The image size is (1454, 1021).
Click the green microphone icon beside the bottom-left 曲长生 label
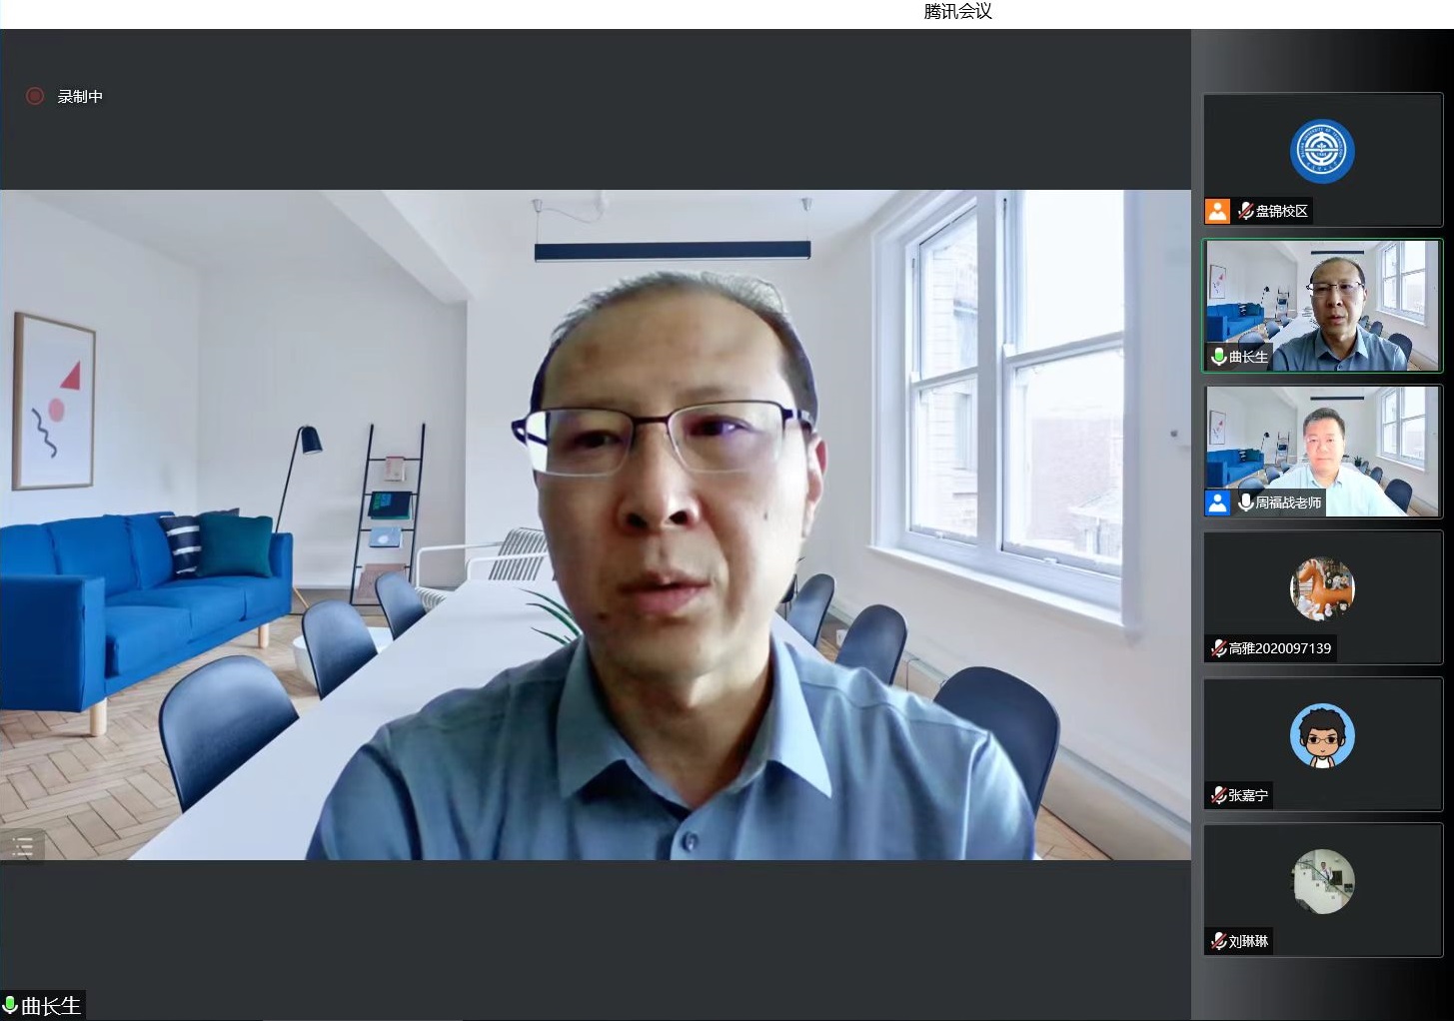coord(11,1005)
